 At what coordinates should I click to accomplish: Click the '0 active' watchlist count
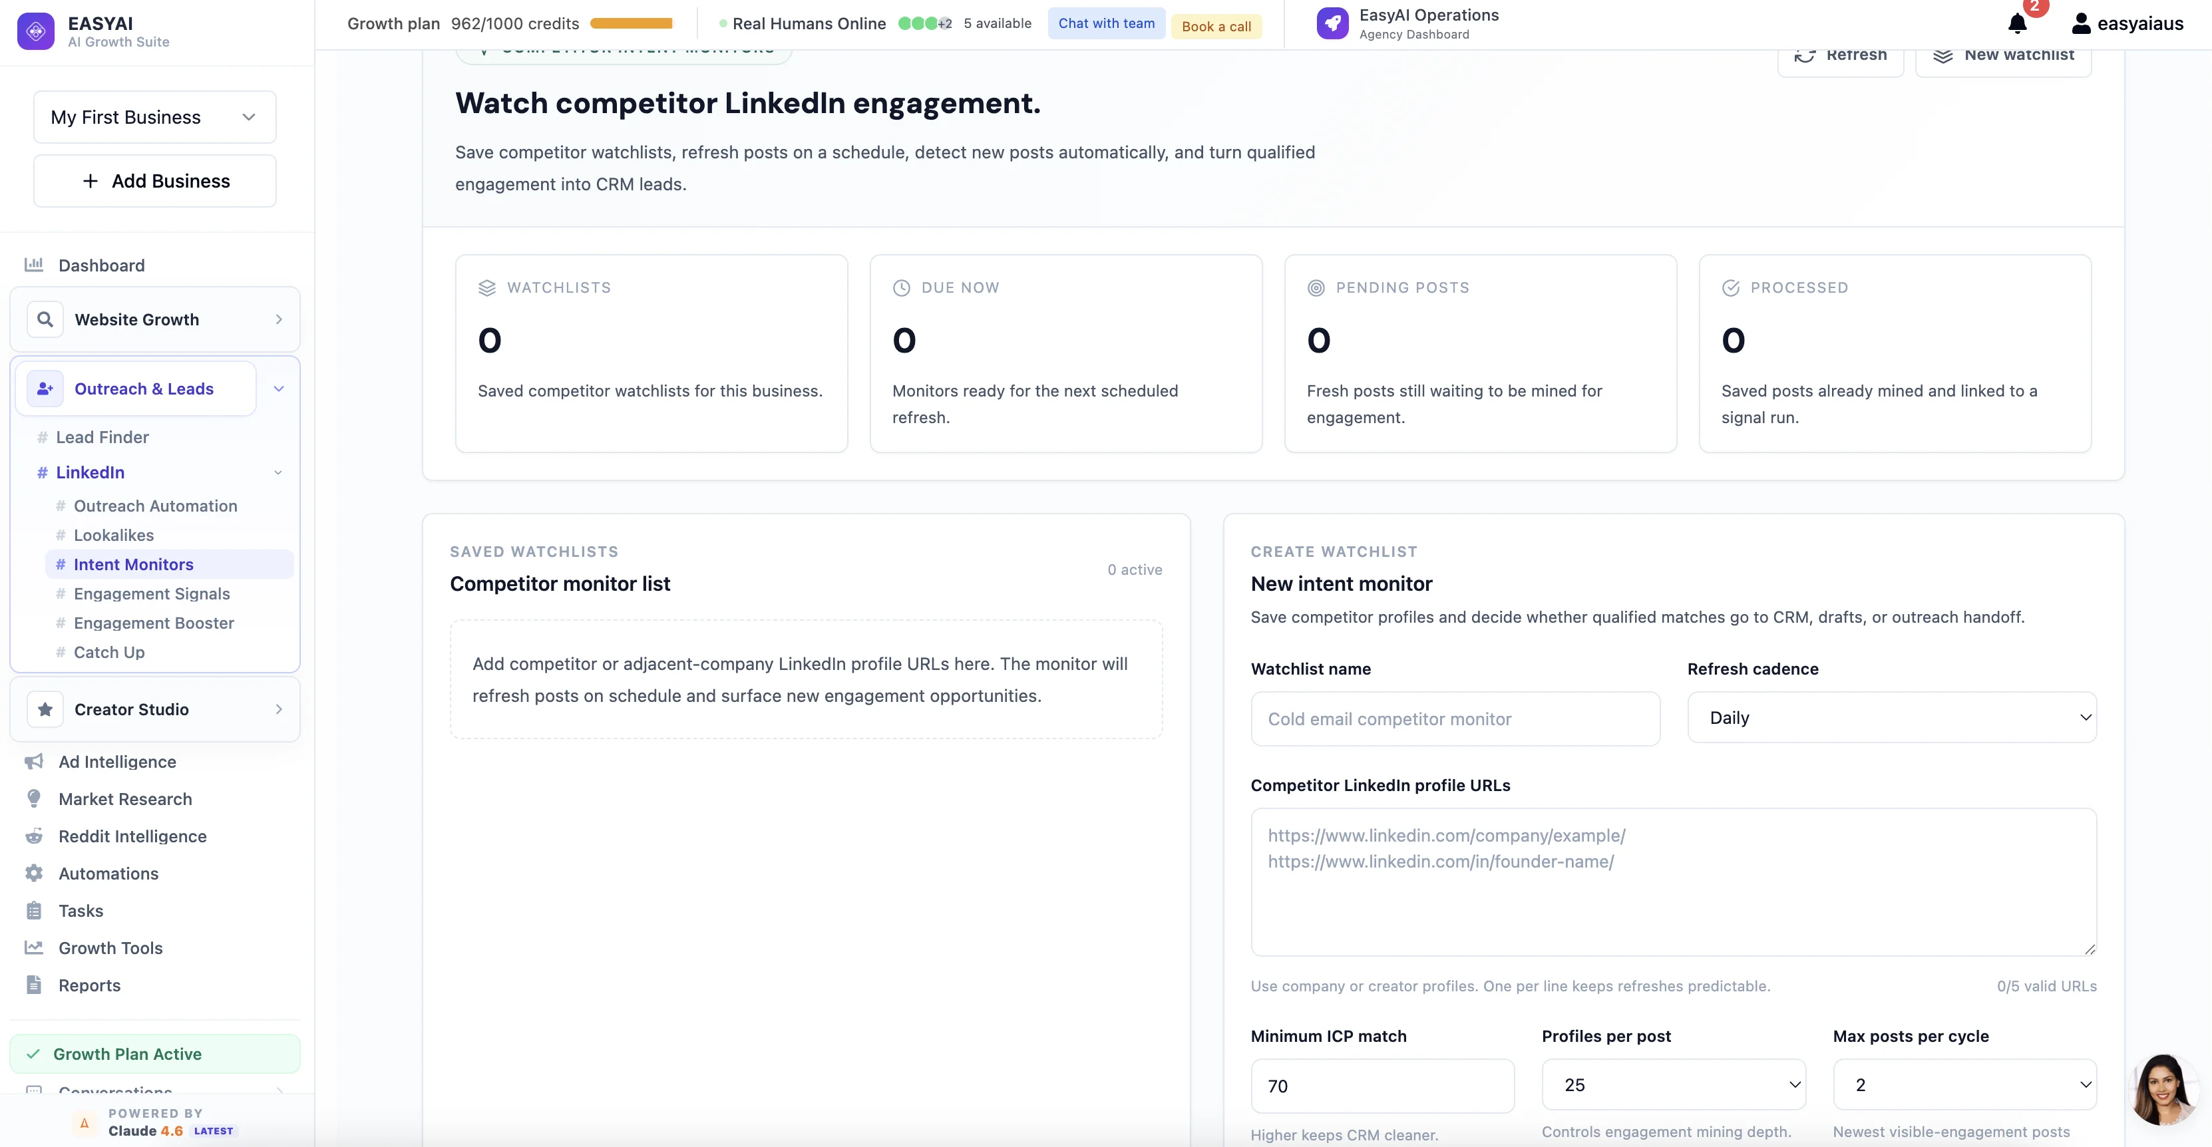click(x=1135, y=570)
